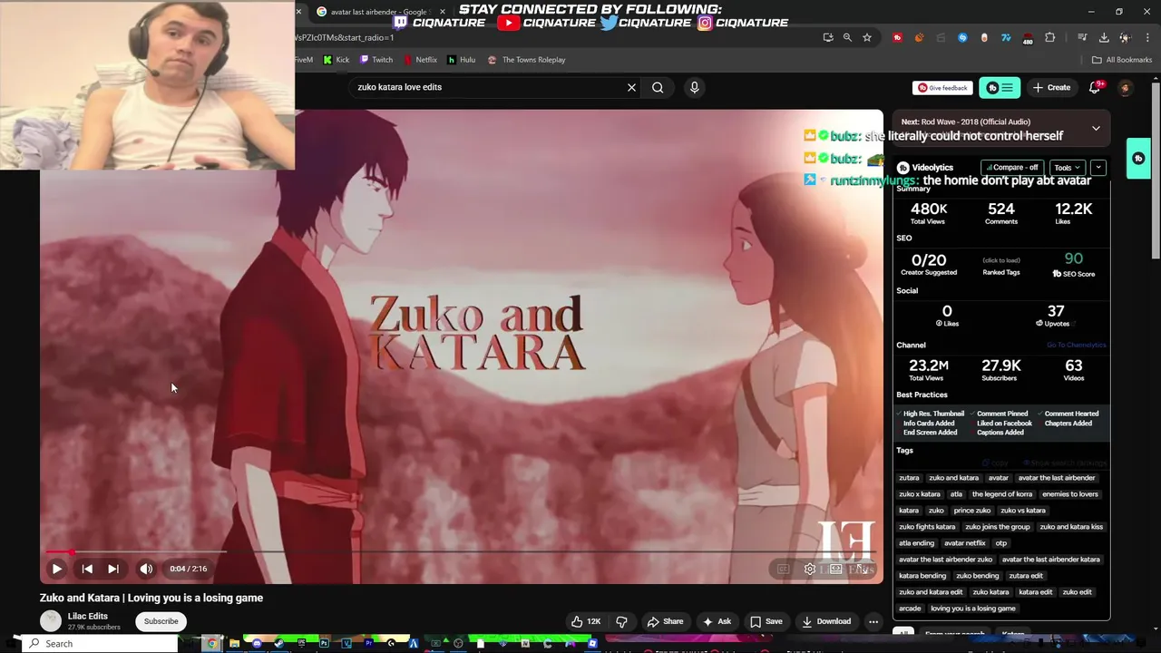Skip to the previous video

coord(87,569)
